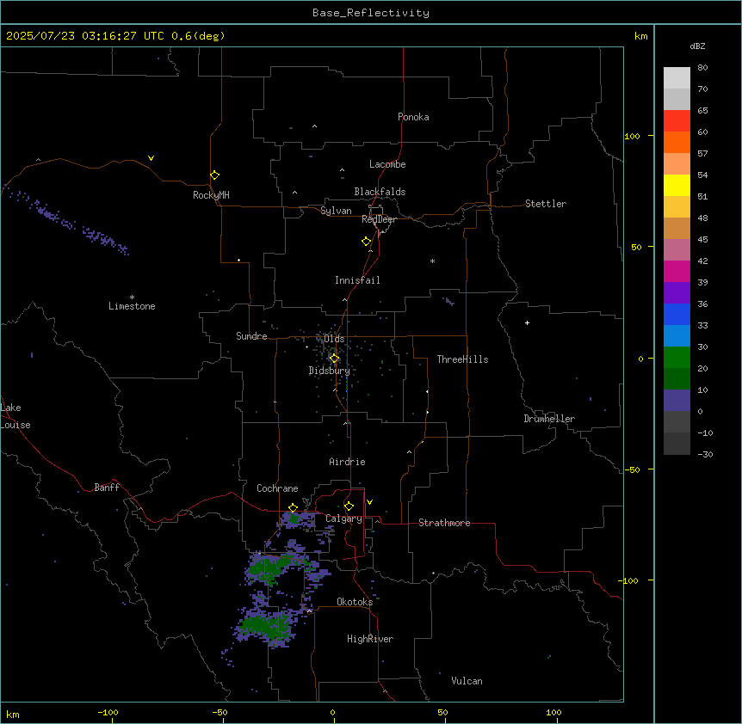742x724 pixels.
Task: Click the white asterisk above Limestone
Action: (x=132, y=298)
